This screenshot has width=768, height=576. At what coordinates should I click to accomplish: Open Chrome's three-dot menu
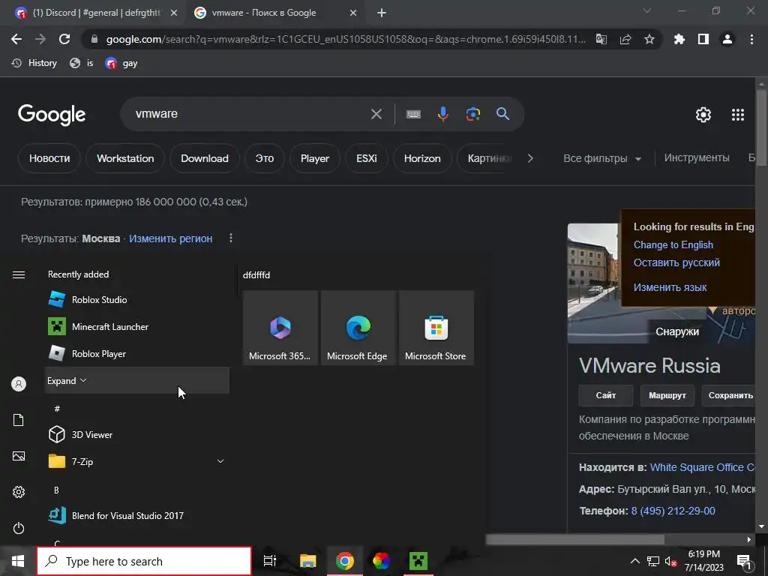coord(751,39)
